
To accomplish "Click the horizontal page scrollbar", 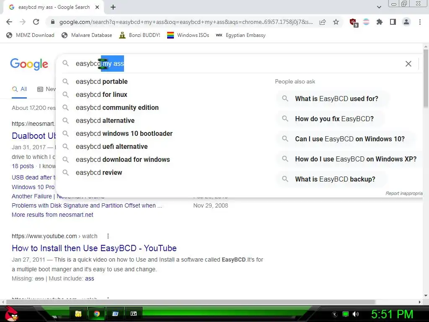I will tap(191, 302).
